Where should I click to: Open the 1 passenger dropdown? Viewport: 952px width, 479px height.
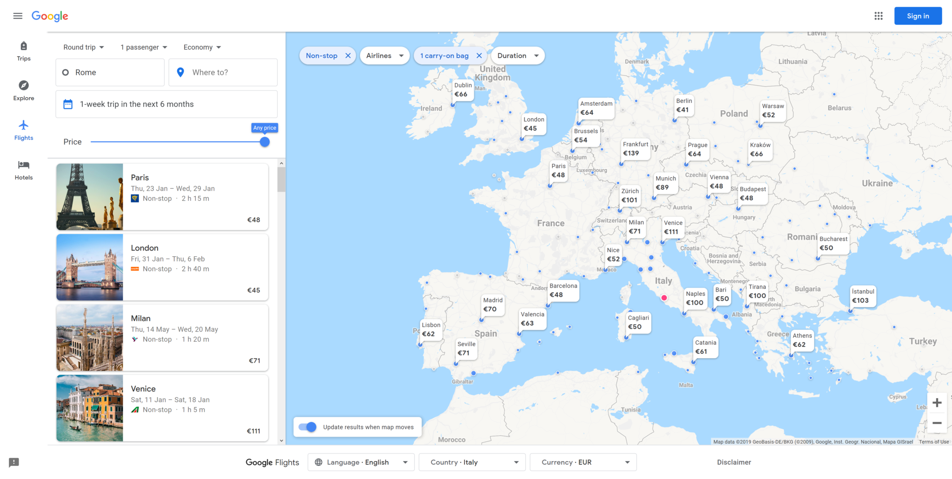click(144, 47)
